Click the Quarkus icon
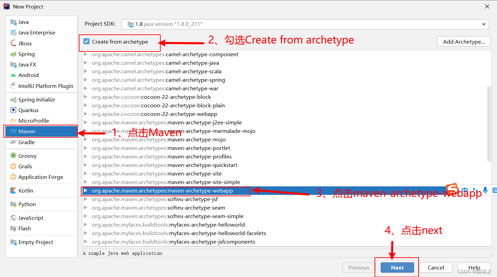Screen dimensions: 497x277 [13, 110]
